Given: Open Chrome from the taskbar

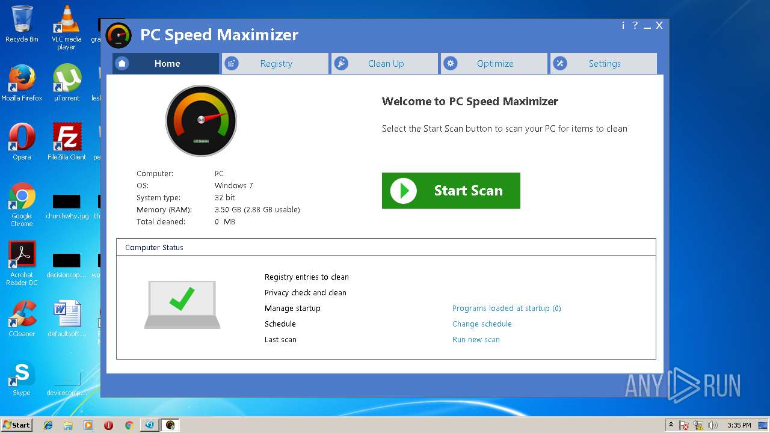Looking at the screenshot, I should tap(129, 425).
